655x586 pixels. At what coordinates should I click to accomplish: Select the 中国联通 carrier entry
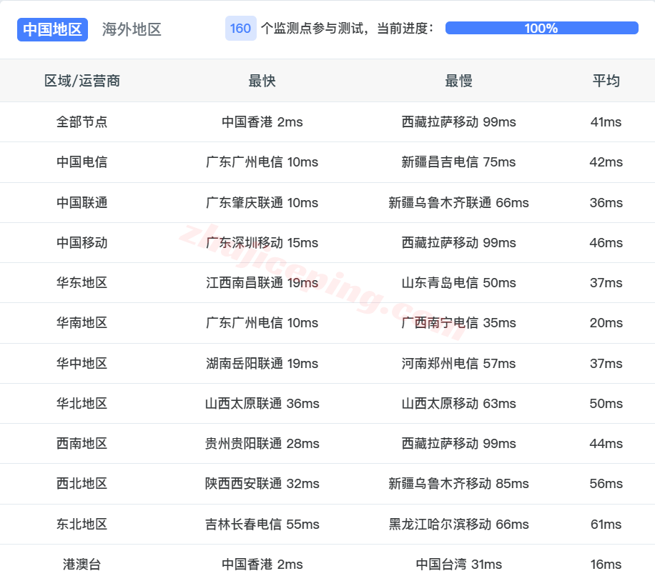[82, 202]
